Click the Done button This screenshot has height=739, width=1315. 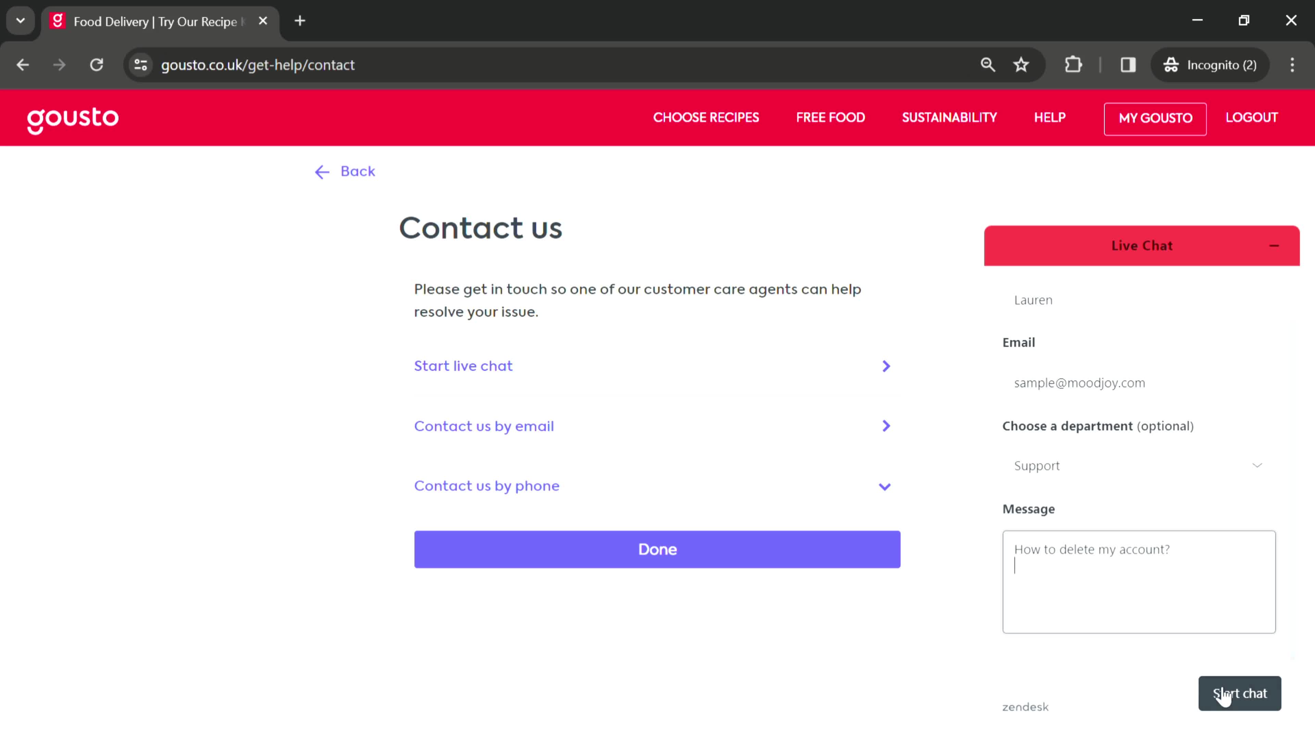click(x=657, y=549)
